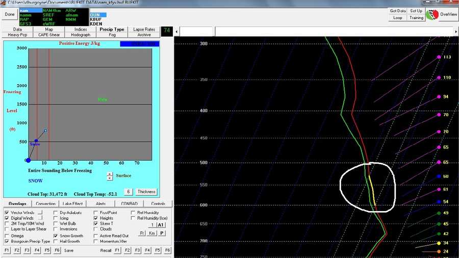Image resolution: width=459 pixels, height=258 pixels.
Task: Click the OverView heart-shaped icon
Action: click(432, 14)
